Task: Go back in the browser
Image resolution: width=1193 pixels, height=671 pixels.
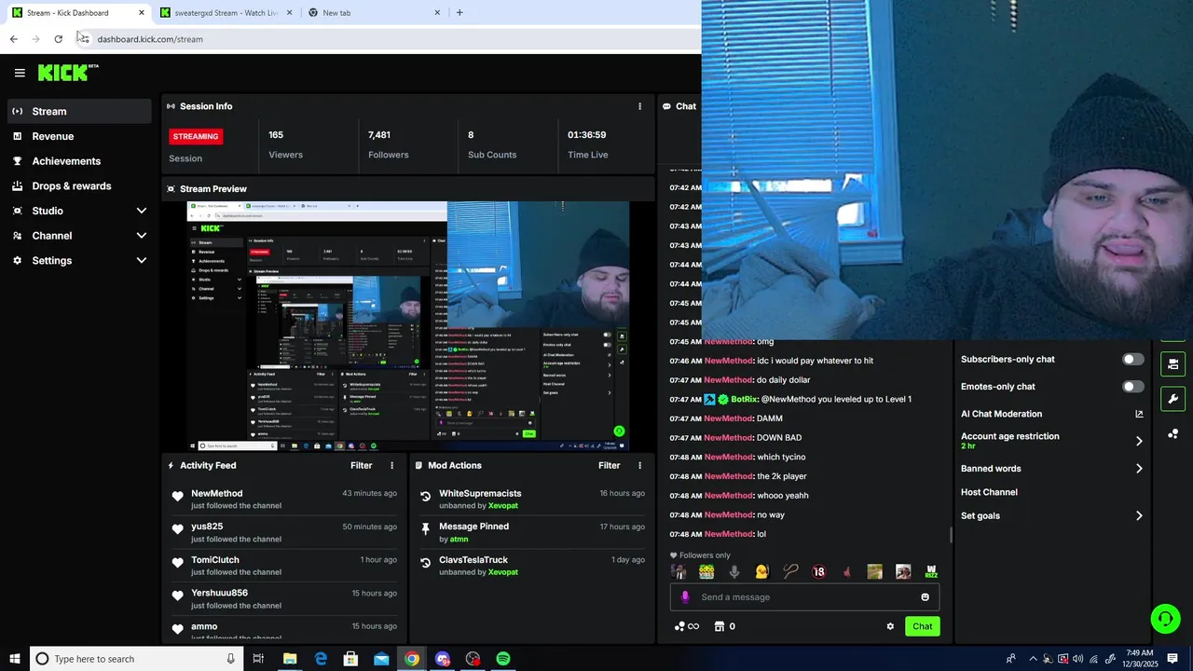Action: (13, 39)
